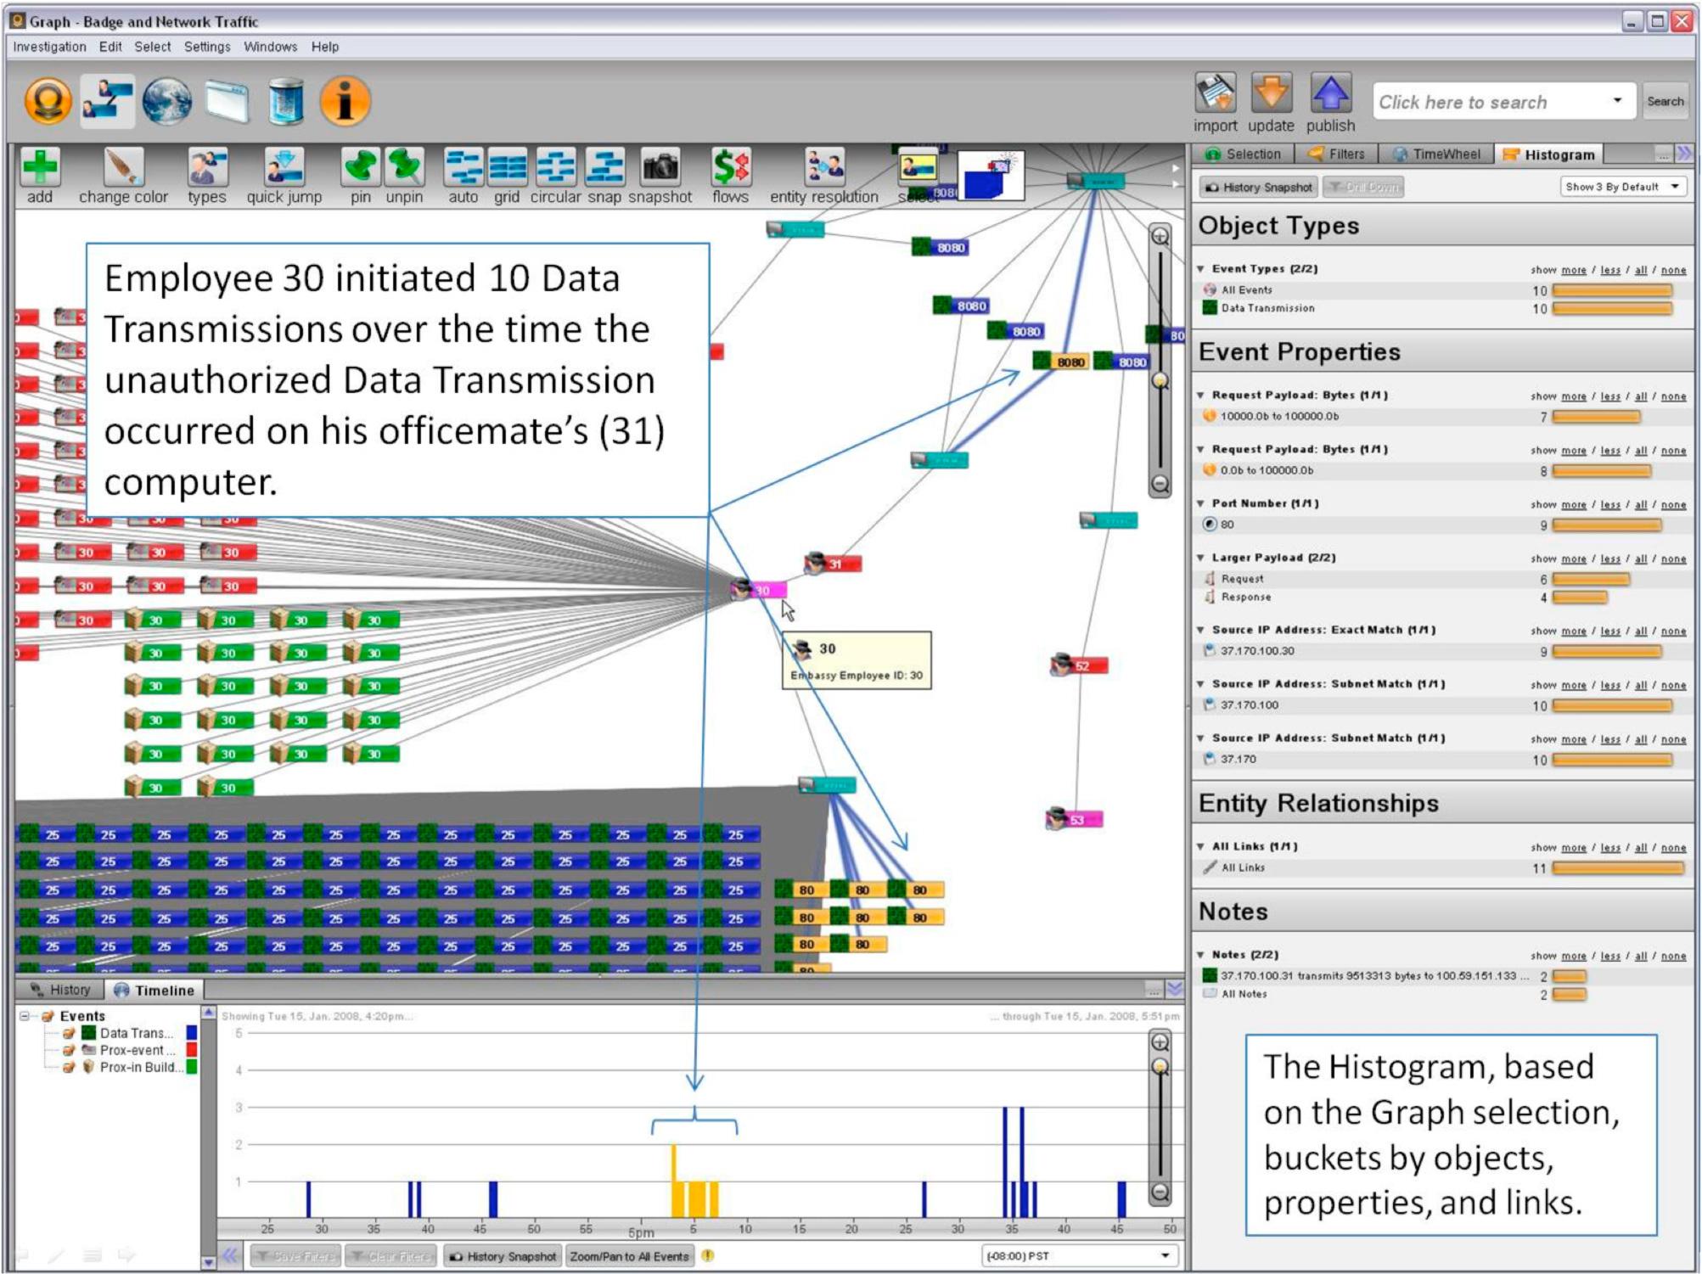Take a graph snapshot with camera icon
Image resolution: width=1702 pixels, height=1274 pixels.
click(660, 166)
